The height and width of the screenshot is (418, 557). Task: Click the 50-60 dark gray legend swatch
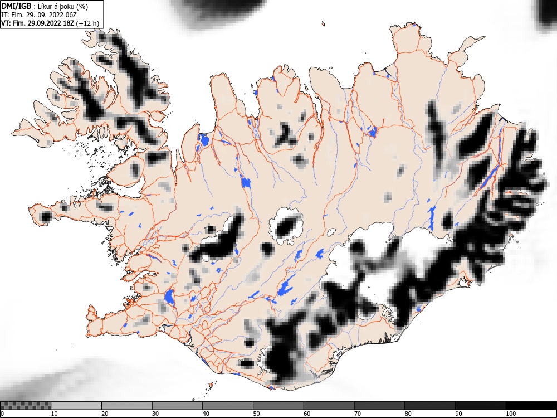tap(278, 406)
